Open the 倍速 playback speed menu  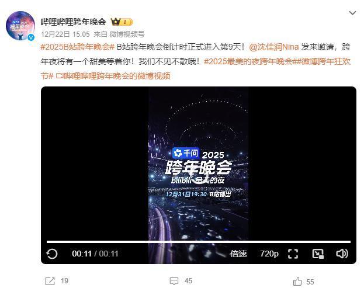tap(238, 254)
